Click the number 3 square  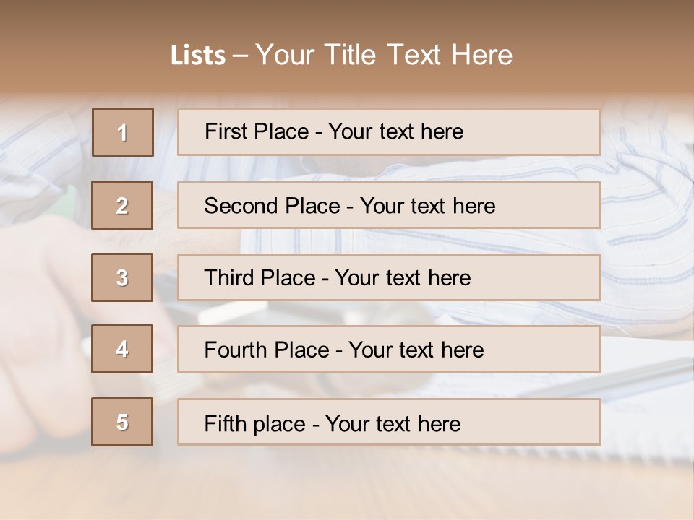pyautogui.click(x=123, y=277)
